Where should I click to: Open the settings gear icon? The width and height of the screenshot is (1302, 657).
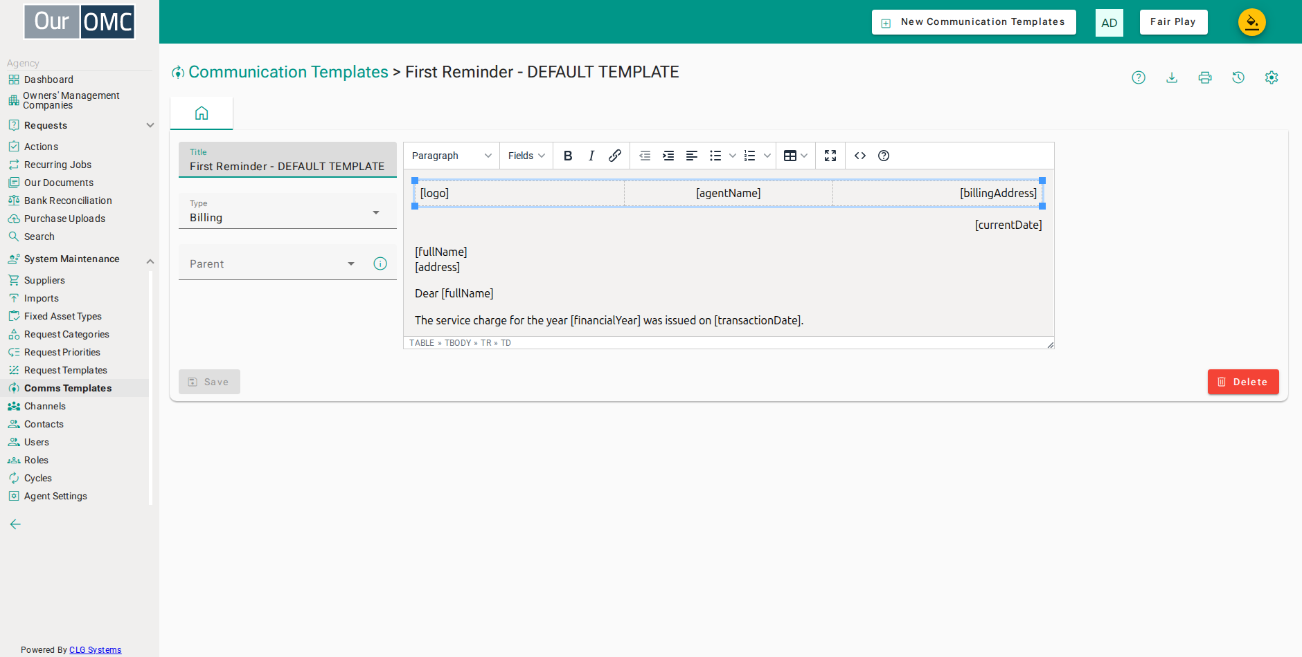point(1272,77)
